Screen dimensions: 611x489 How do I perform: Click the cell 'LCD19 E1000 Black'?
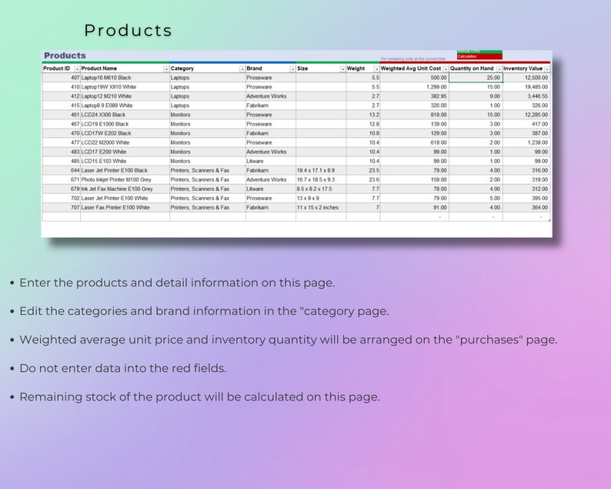pos(125,124)
